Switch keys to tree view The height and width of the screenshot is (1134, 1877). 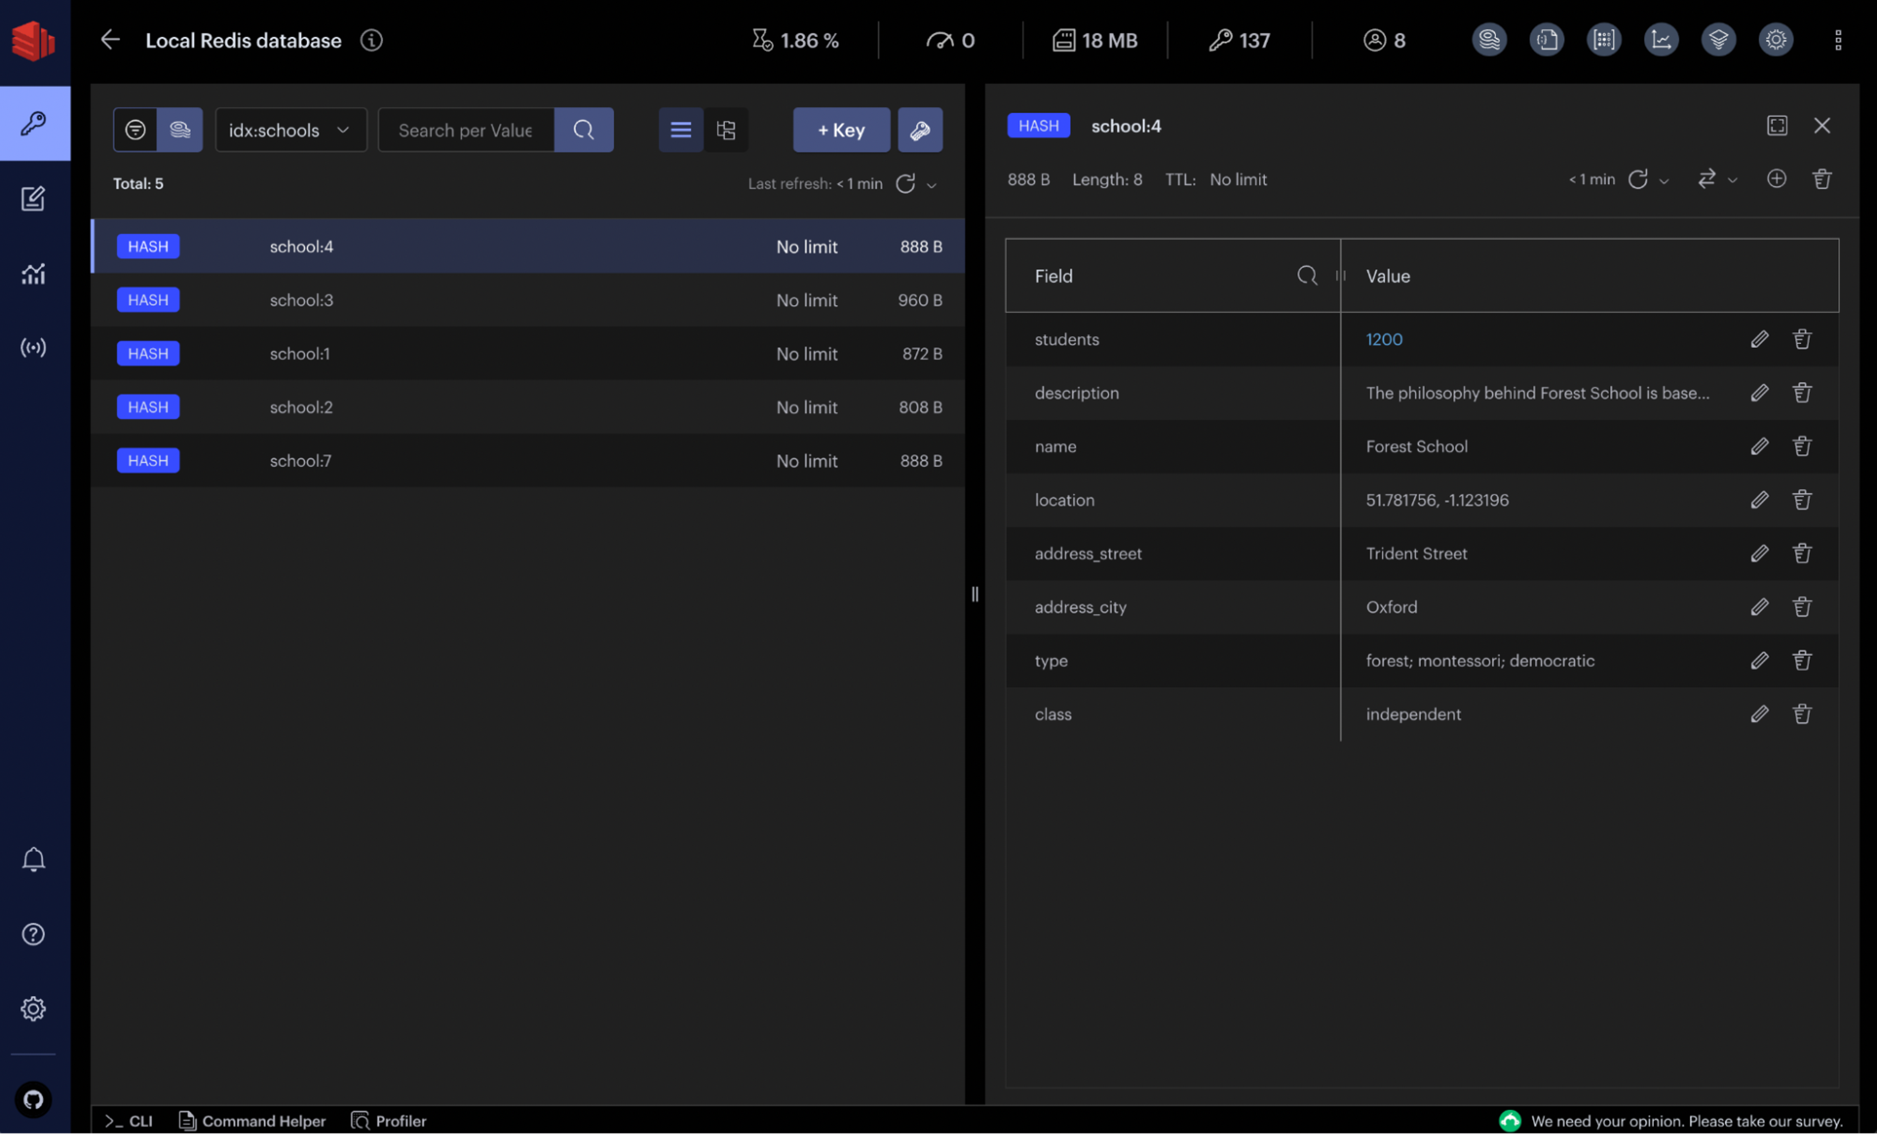(726, 130)
